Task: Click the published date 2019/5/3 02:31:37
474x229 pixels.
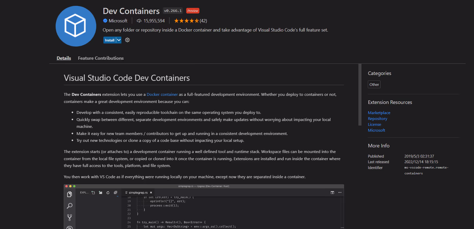Action: pyautogui.click(x=419, y=156)
